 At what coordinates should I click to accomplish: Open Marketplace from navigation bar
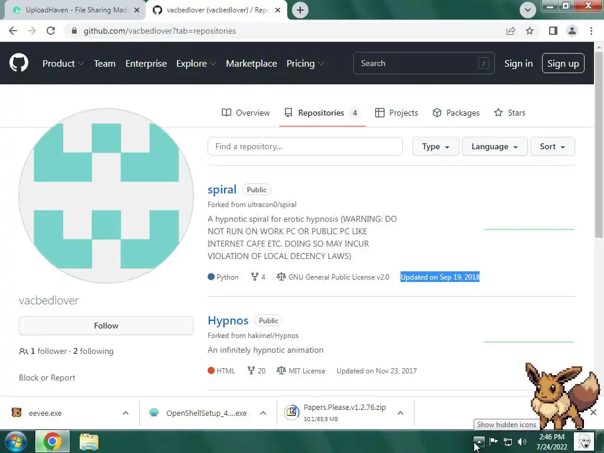251,64
